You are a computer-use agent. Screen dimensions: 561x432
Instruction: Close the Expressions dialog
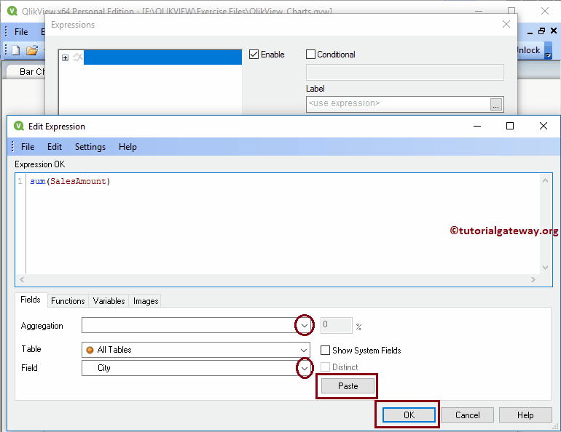tap(506, 24)
